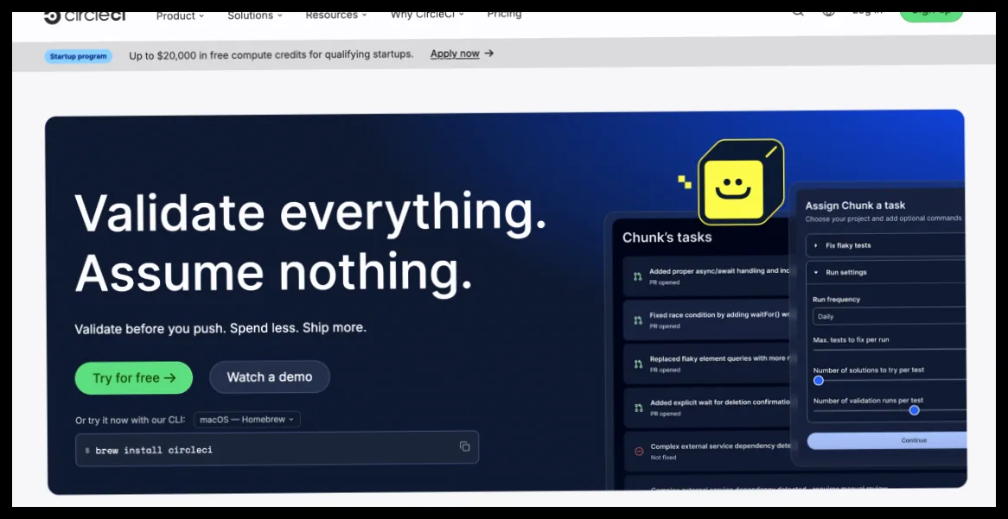Click the 'Assign Chunk a task' heading

pyautogui.click(x=855, y=206)
